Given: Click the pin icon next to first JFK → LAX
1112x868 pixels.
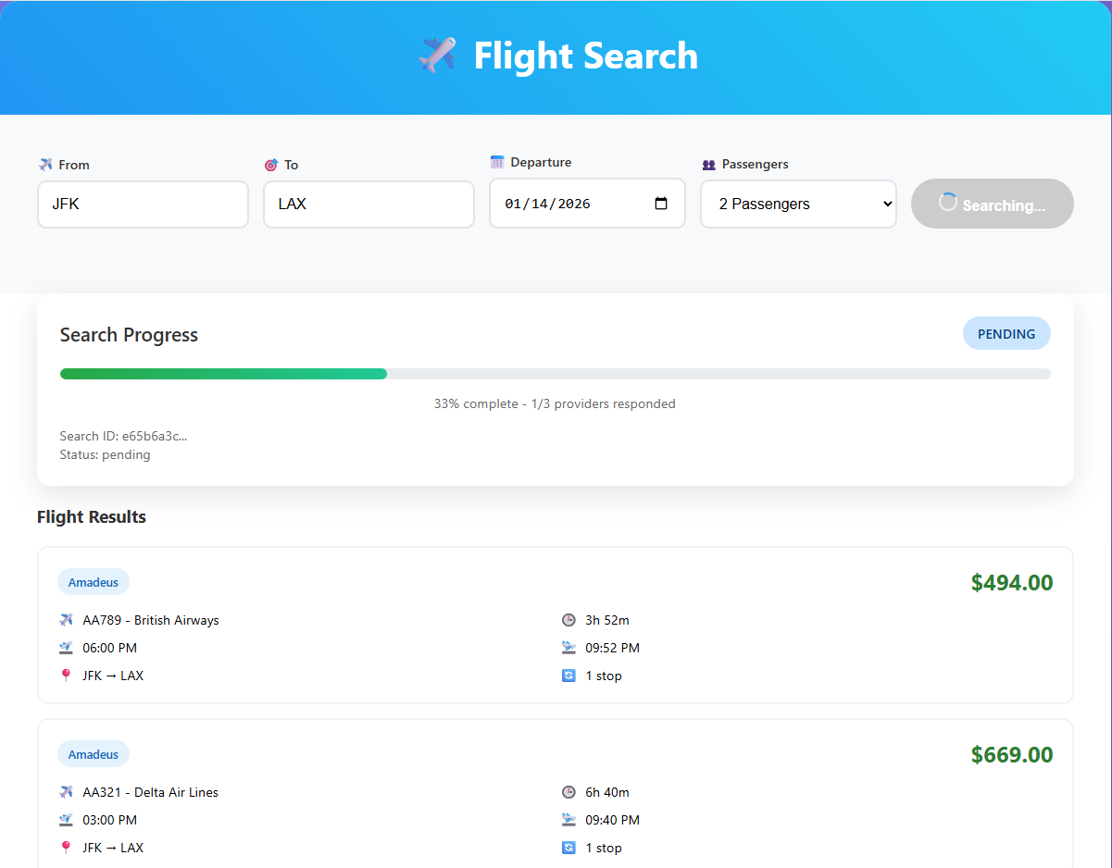Looking at the screenshot, I should pos(66,676).
